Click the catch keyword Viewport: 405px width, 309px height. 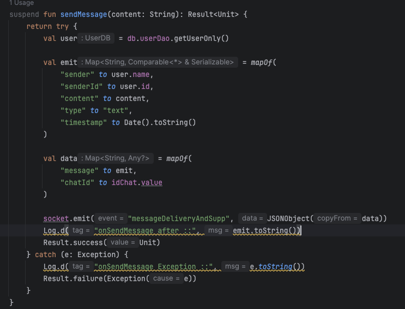(45, 254)
